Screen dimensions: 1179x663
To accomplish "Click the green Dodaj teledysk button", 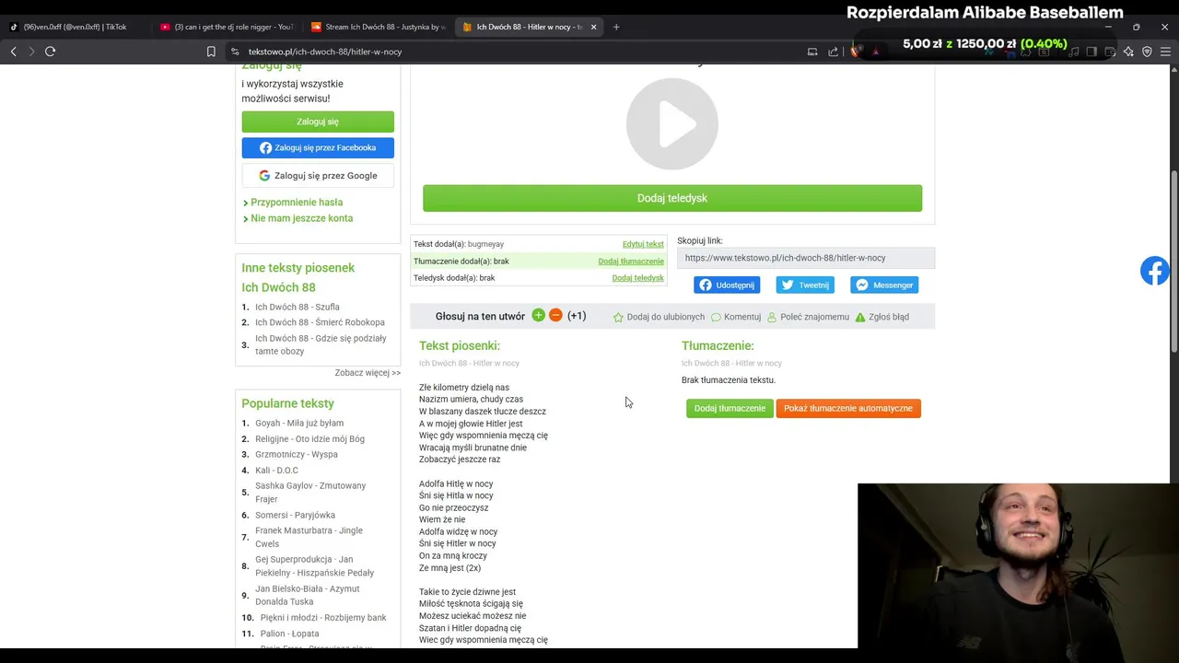I will [x=672, y=198].
